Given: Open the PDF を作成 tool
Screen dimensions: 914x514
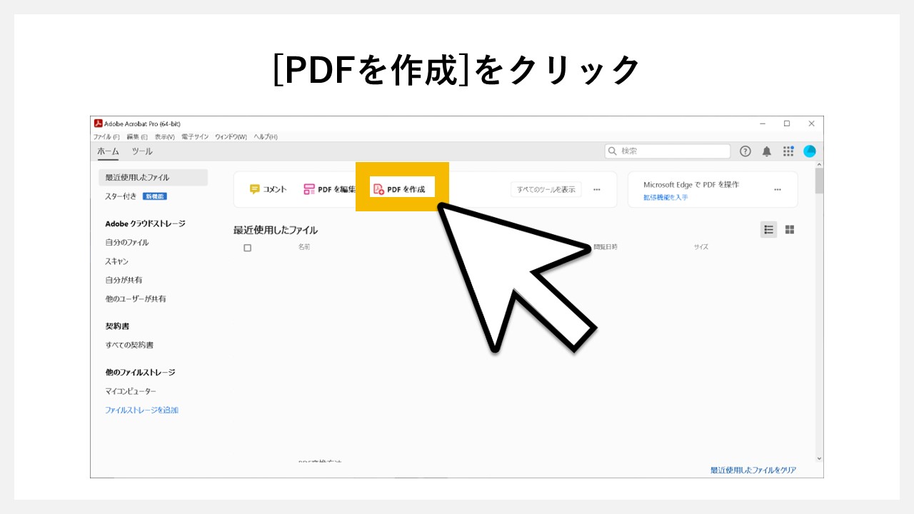Looking at the screenshot, I should (402, 188).
